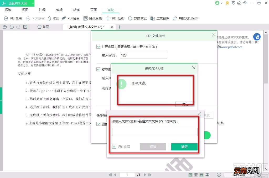
Task: Redo the last undone action
Action: click(x=18, y=27)
